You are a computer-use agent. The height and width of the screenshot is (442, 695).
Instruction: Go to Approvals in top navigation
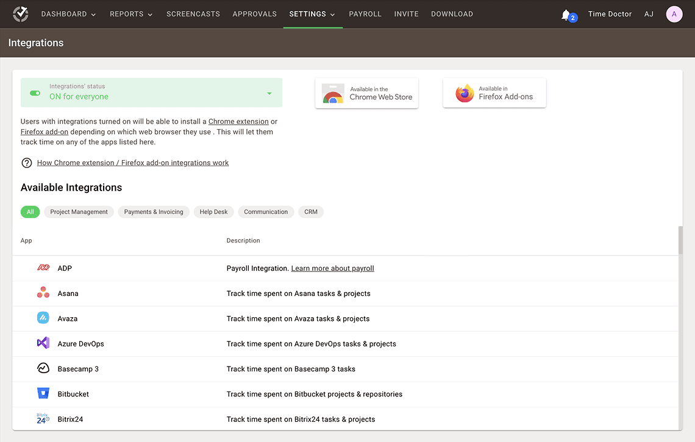pyautogui.click(x=254, y=14)
